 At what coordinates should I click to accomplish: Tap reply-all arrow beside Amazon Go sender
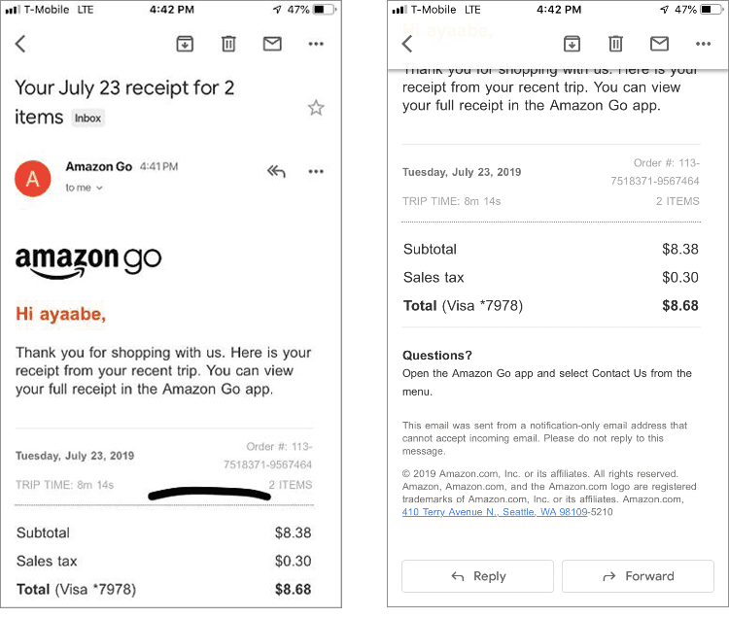point(276,171)
